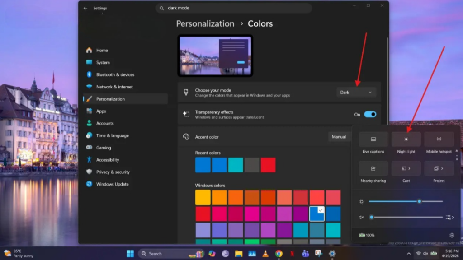Open quick settings gear icon
Viewport: 463px width, 260px height.
pos(452,235)
